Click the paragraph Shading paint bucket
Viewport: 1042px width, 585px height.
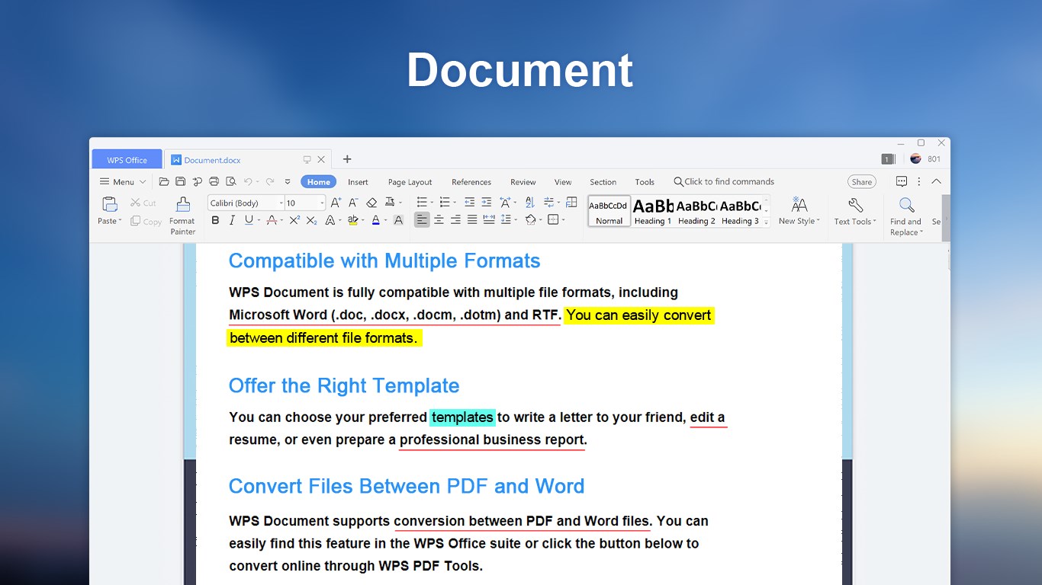(x=530, y=219)
